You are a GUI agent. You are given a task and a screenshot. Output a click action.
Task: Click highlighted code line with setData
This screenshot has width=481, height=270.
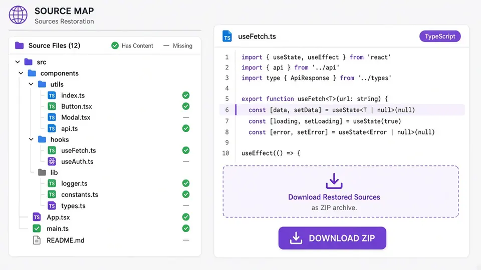pos(342,110)
